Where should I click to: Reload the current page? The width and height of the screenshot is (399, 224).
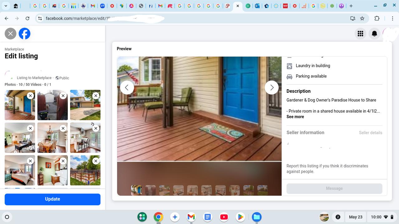27,18
